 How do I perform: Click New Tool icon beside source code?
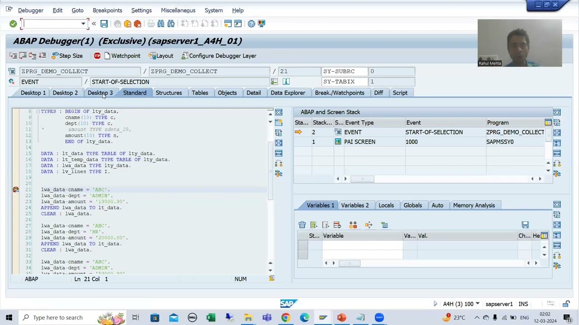(x=279, y=122)
